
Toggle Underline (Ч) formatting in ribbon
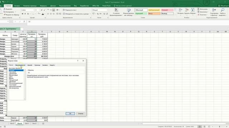coord(28,14)
